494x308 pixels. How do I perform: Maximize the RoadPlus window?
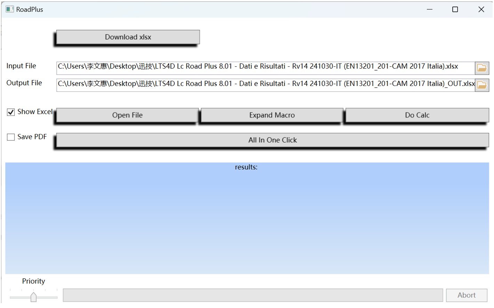click(455, 9)
